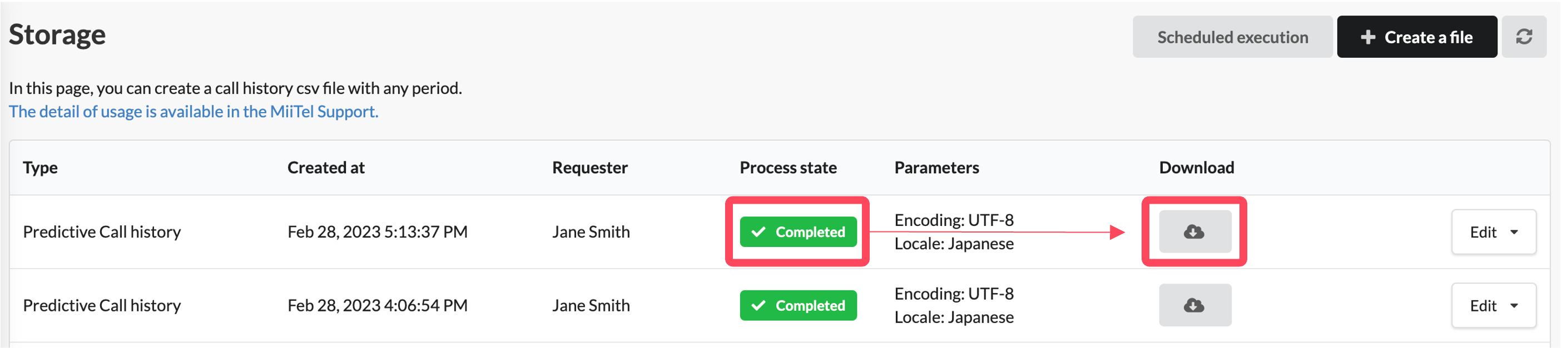The height and width of the screenshot is (348, 1562).
Task: Click the Create a file button
Action: click(x=1416, y=37)
